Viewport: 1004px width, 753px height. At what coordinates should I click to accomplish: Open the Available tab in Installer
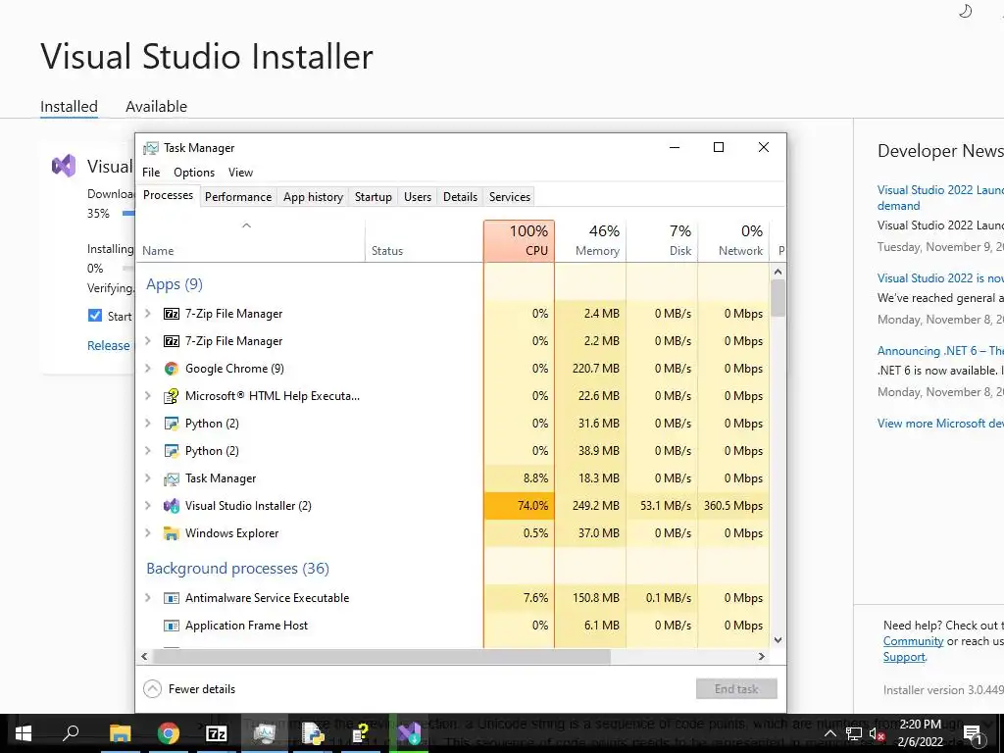pyautogui.click(x=156, y=106)
